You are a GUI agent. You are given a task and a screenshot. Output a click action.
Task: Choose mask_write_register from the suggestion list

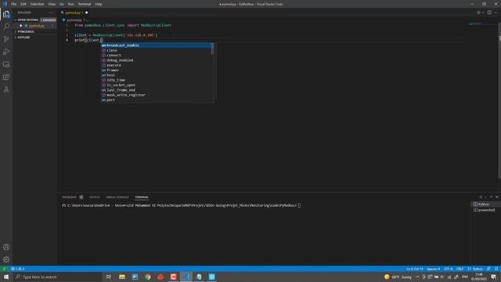pos(156,95)
